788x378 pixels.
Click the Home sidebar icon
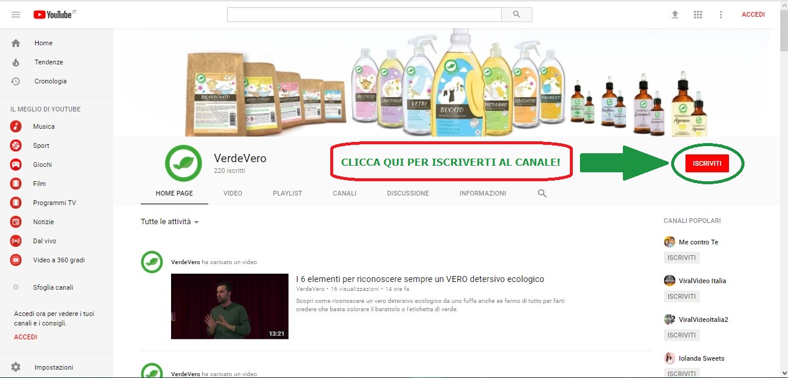(16, 43)
